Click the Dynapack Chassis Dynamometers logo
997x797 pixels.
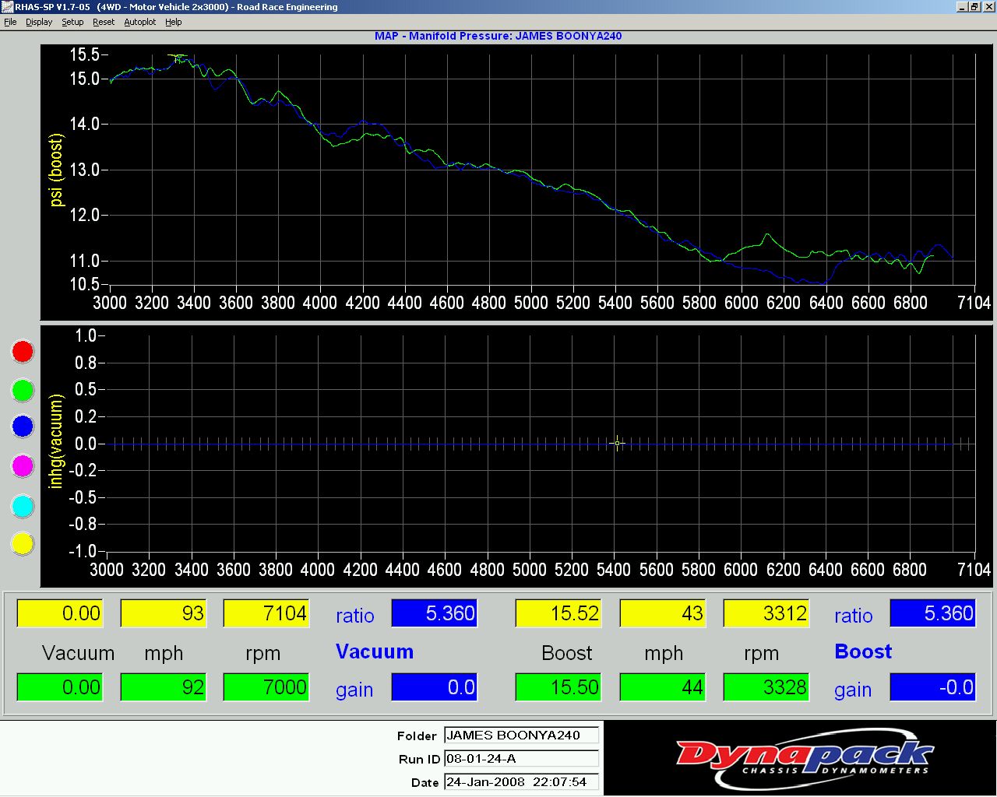tap(802, 758)
